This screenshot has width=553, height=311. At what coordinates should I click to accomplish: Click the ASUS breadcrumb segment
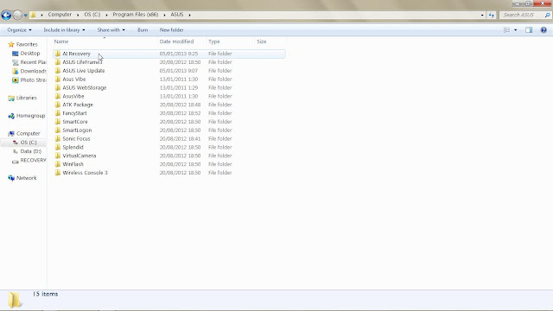click(177, 15)
